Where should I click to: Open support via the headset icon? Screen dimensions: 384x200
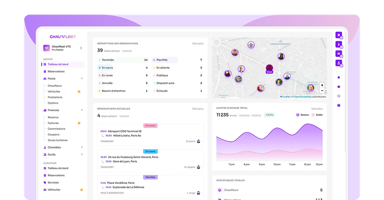[x=339, y=96]
